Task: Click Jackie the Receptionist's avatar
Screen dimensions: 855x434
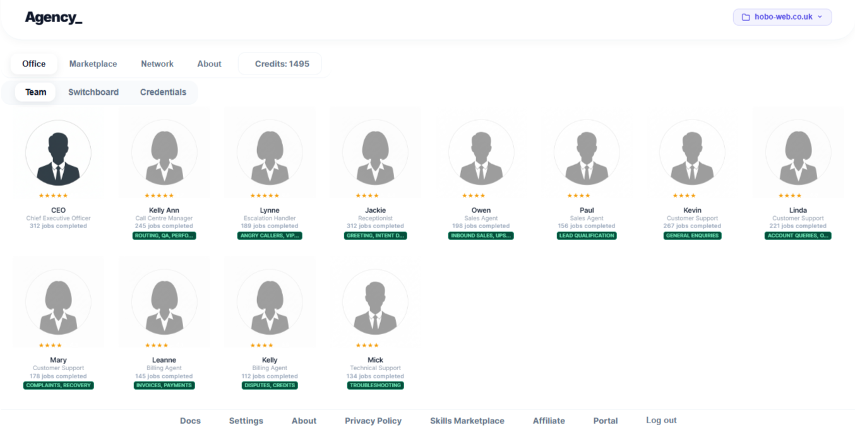Action: click(375, 154)
